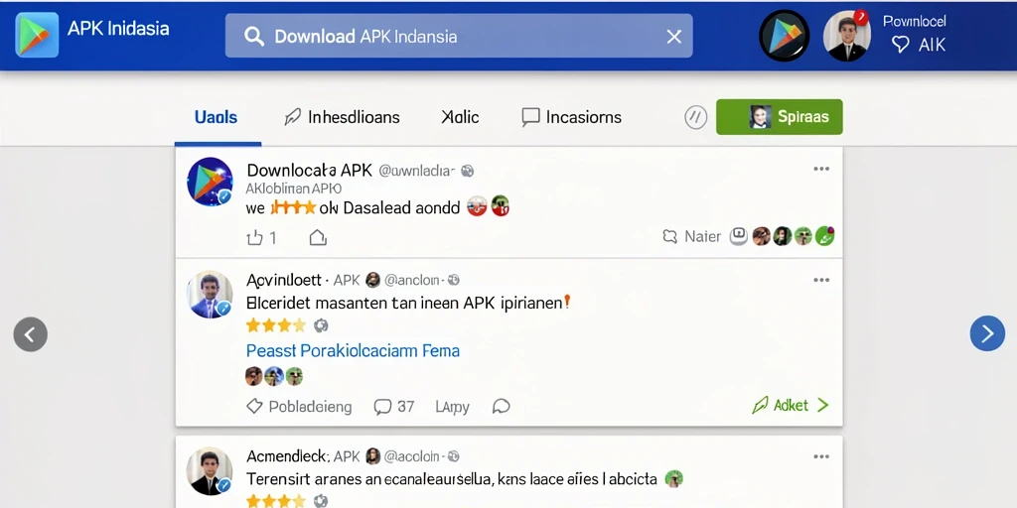Open more options on Acmendleck post
The height and width of the screenshot is (508, 1017).
click(x=821, y=456)
